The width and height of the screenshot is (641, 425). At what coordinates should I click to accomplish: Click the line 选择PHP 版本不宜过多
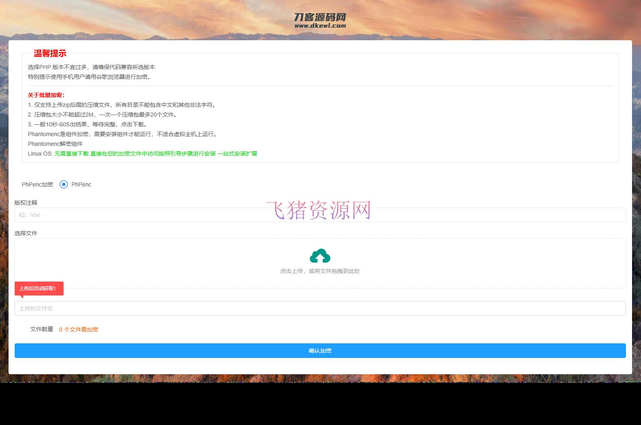click(x=92, y=67)
